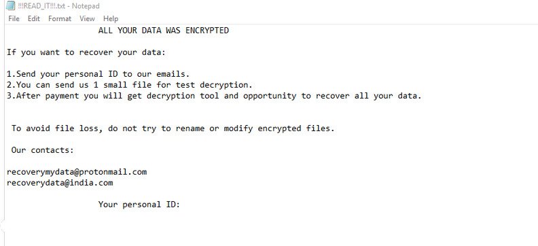Click the 'To avoid file loss' warning line
The image size is (538, 246).
click(x=173, y=128)
